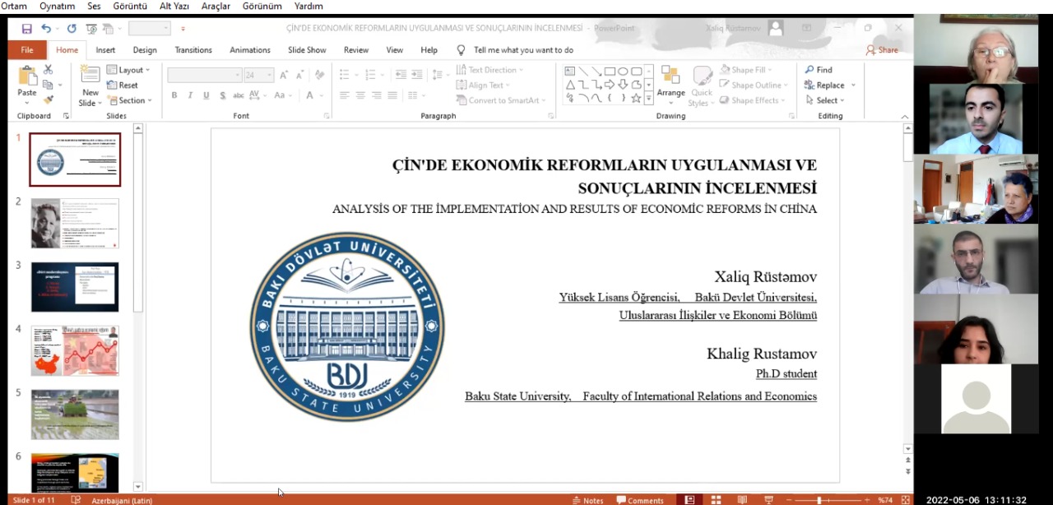
Task: Open Reading View from status bar
Action: (x=742, y=500)
